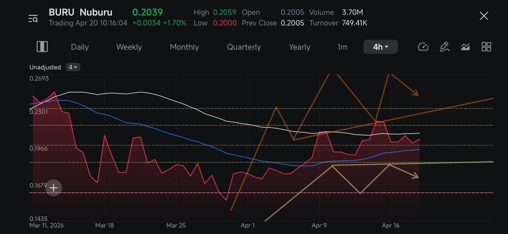Switch to the Quarterly timeframe
Image resolution: width=508 pixels, height=234 pixels.
click(x=244, y=47)
